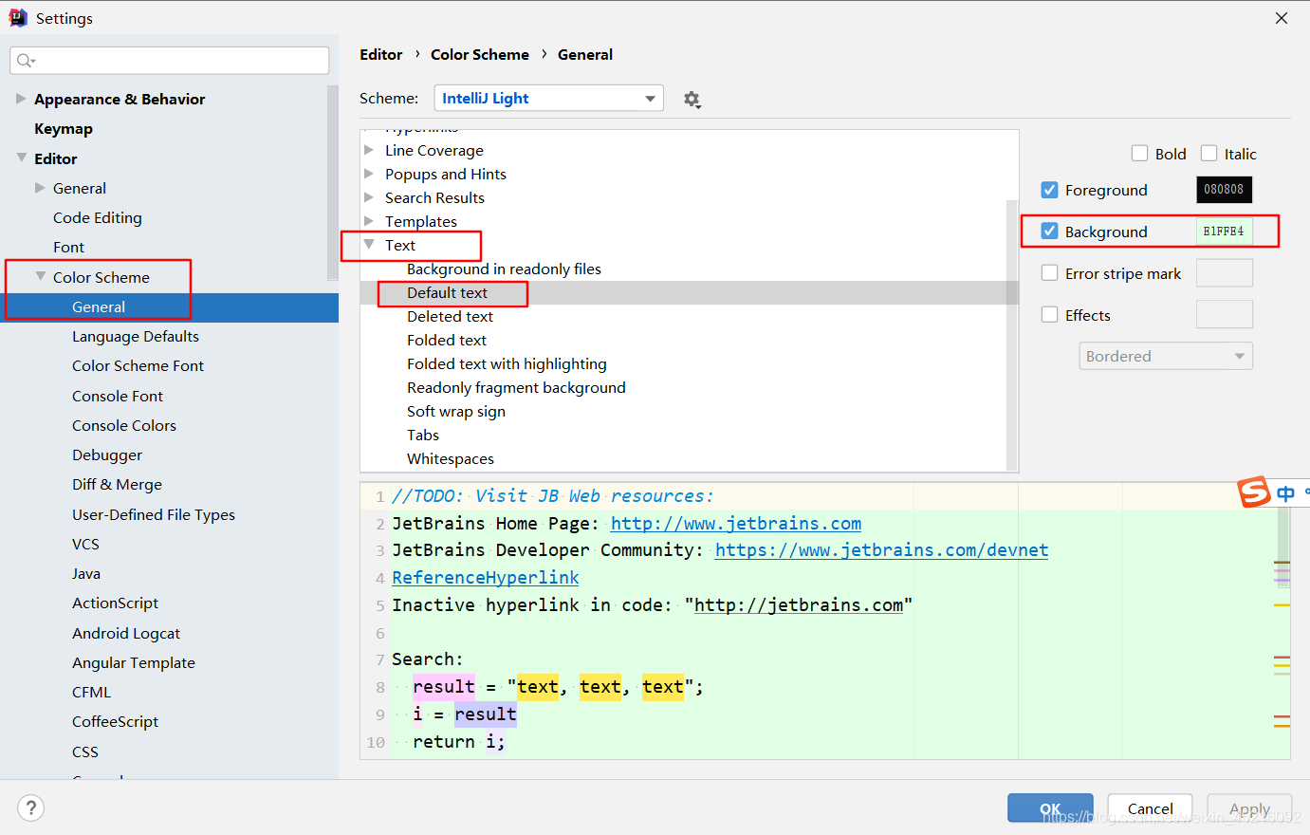
Task: Select Code Editing in the sidebar
Action: [98, 217]
